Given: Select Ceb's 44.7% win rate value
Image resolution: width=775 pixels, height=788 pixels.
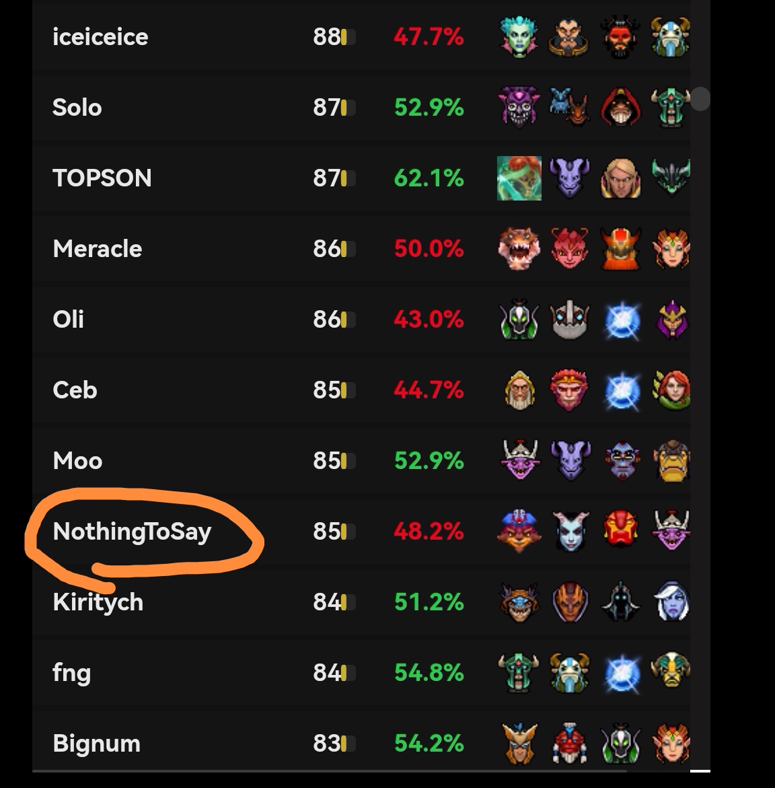Looking at the screenshot, I should [x=429, y=390].
